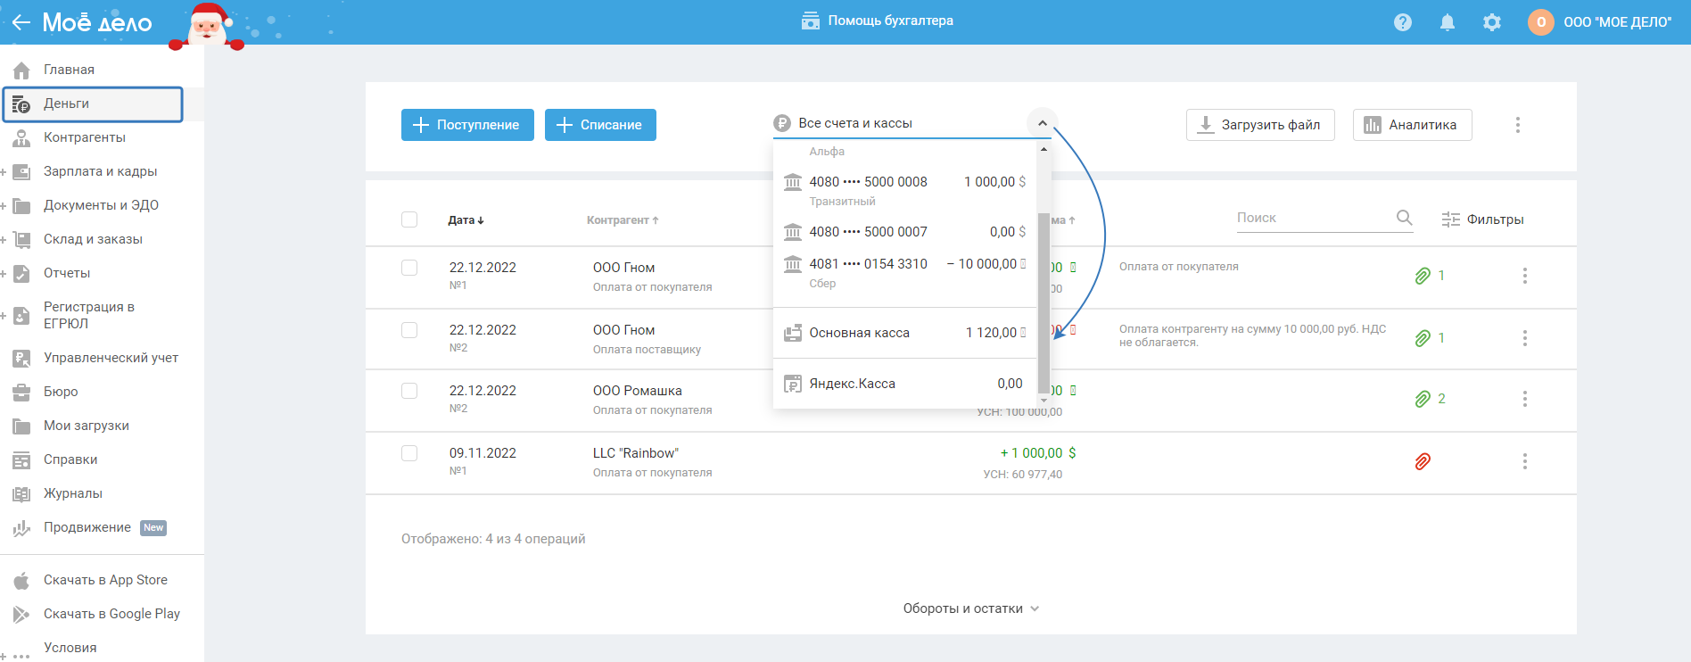The width and height of the screenshot is (1691, 662).
Task: Click the Google Play icon
Action: click(x=21, y=615)
